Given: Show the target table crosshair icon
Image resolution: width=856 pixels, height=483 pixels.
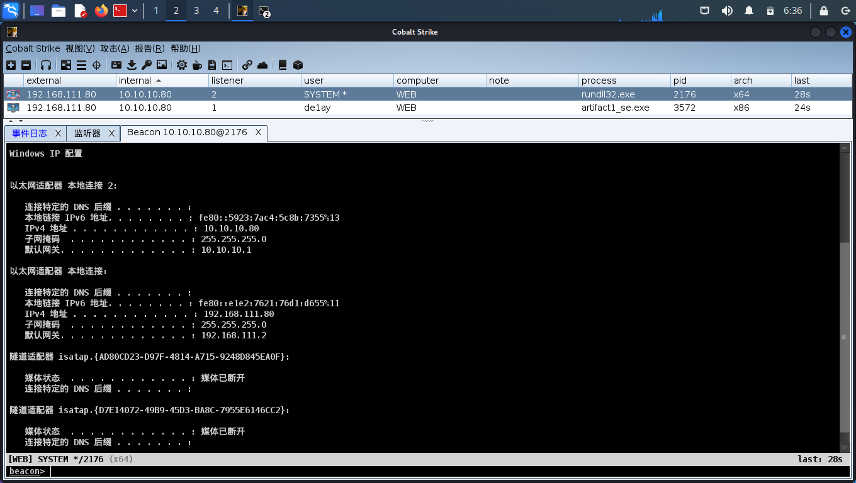Looking at the screenshot, I should click(x=97, y=65).
